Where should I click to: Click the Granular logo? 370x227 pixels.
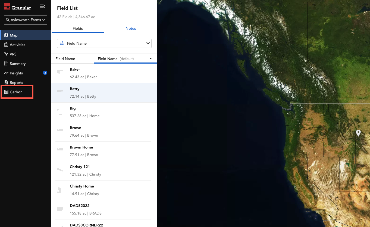[17, 7]
